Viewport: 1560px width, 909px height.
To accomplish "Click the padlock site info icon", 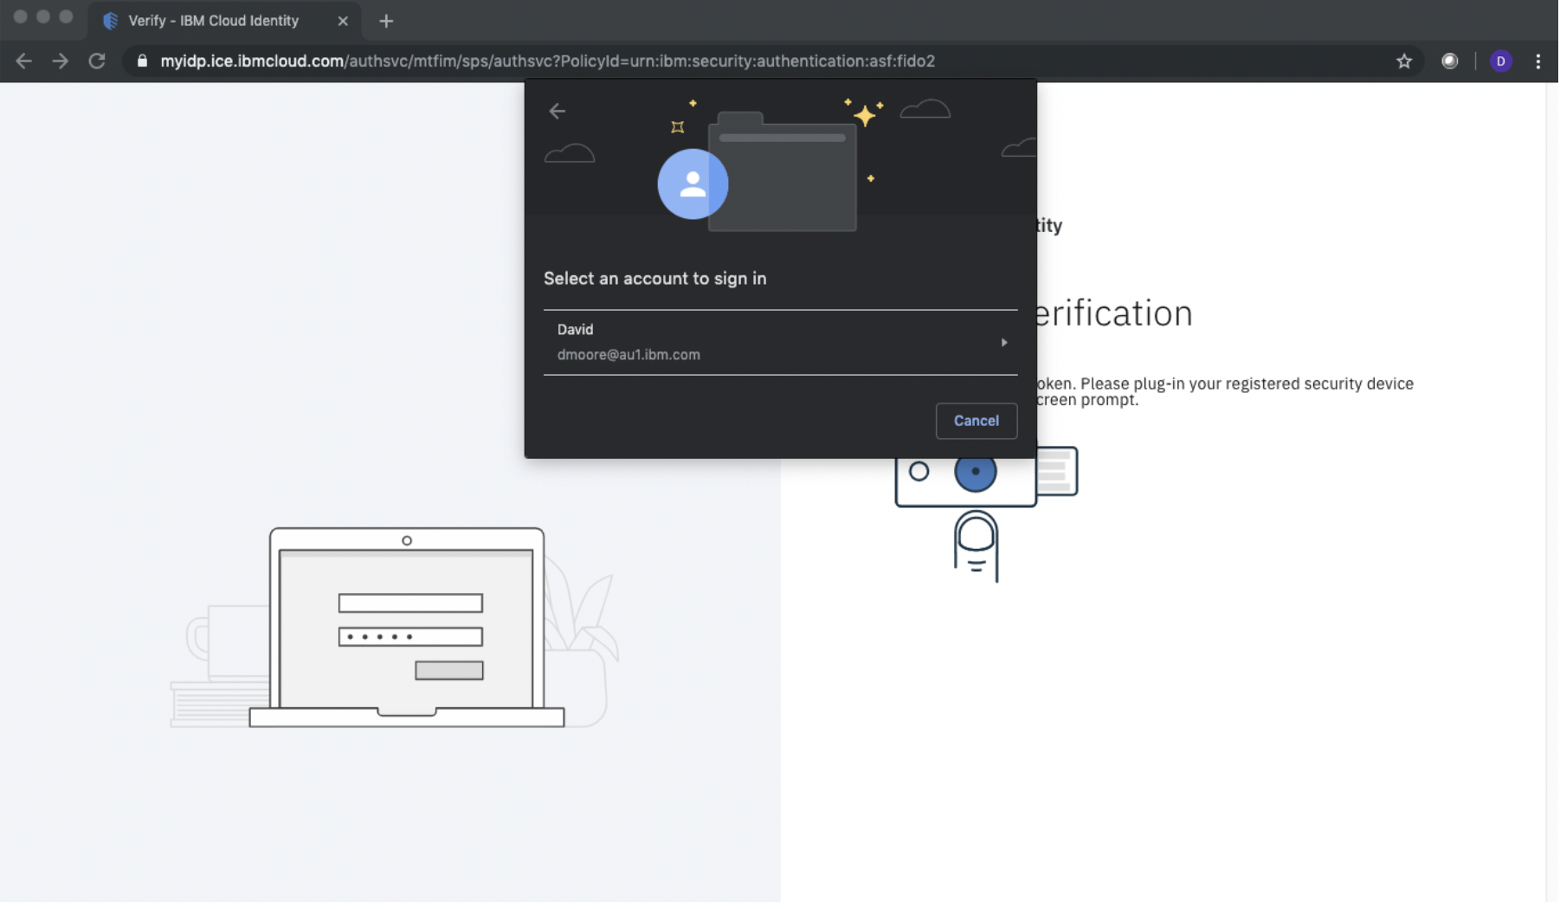I will (x=143, y=61).
